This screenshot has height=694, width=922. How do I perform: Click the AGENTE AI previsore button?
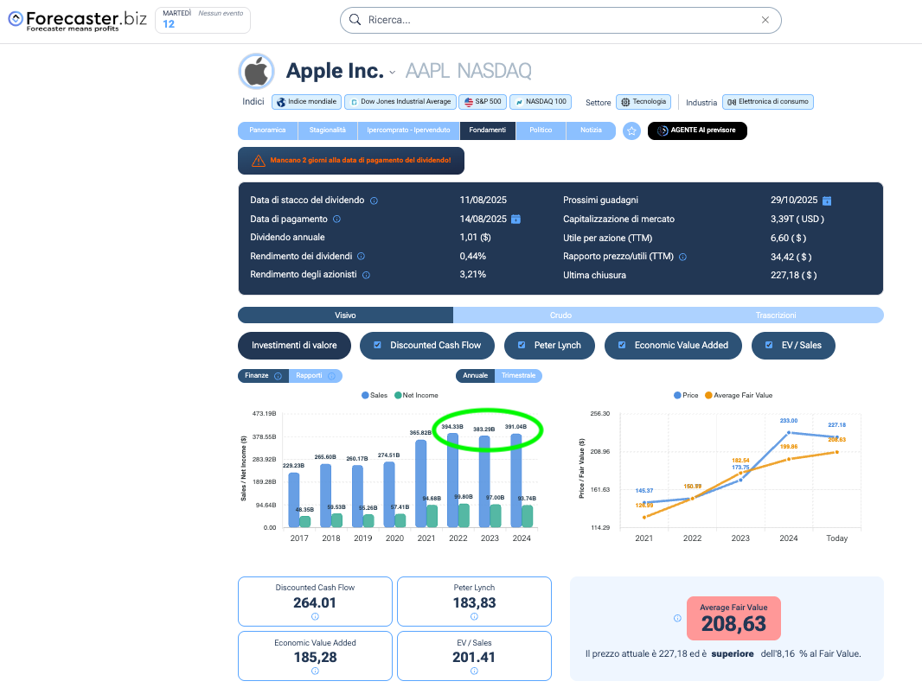click(697, 131)
